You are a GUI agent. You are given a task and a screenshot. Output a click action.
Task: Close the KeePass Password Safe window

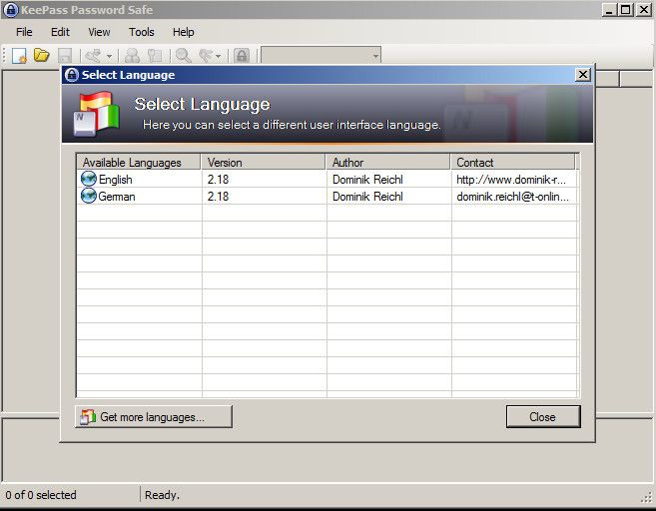(x=643, y=10)
